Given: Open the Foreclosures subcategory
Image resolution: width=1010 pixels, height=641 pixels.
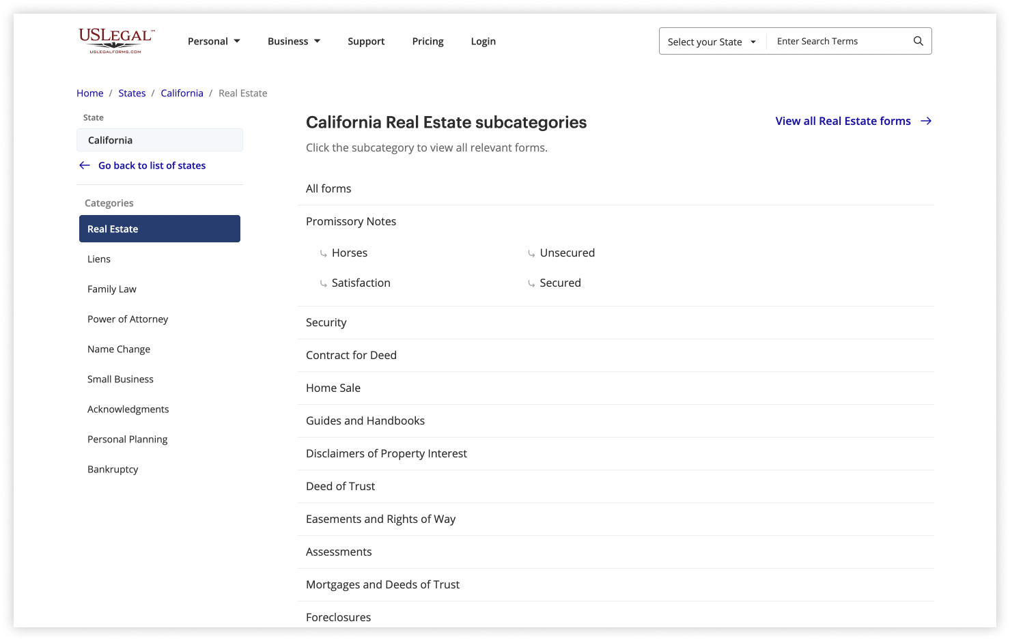Looking at the screenshot, I should [338, 617].
